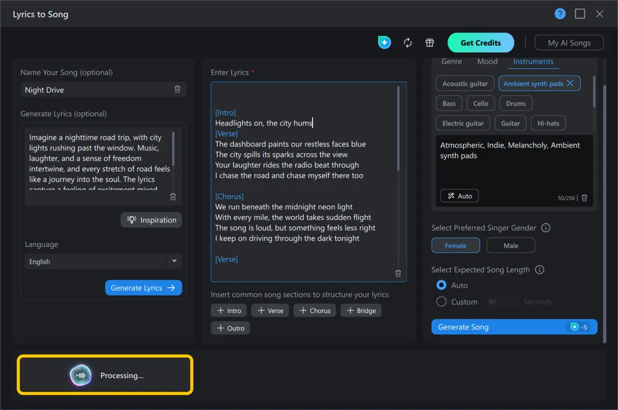Delete the lyrics prompt with trash icon

point(173,196)
